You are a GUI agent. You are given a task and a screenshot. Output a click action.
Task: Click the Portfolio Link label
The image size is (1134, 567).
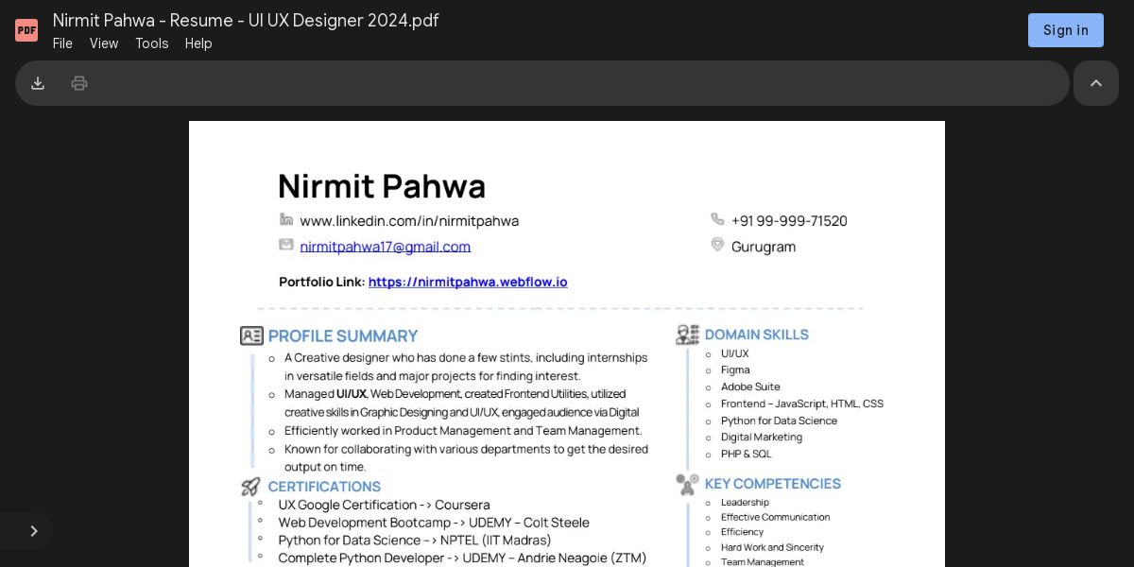click(322, 282)
